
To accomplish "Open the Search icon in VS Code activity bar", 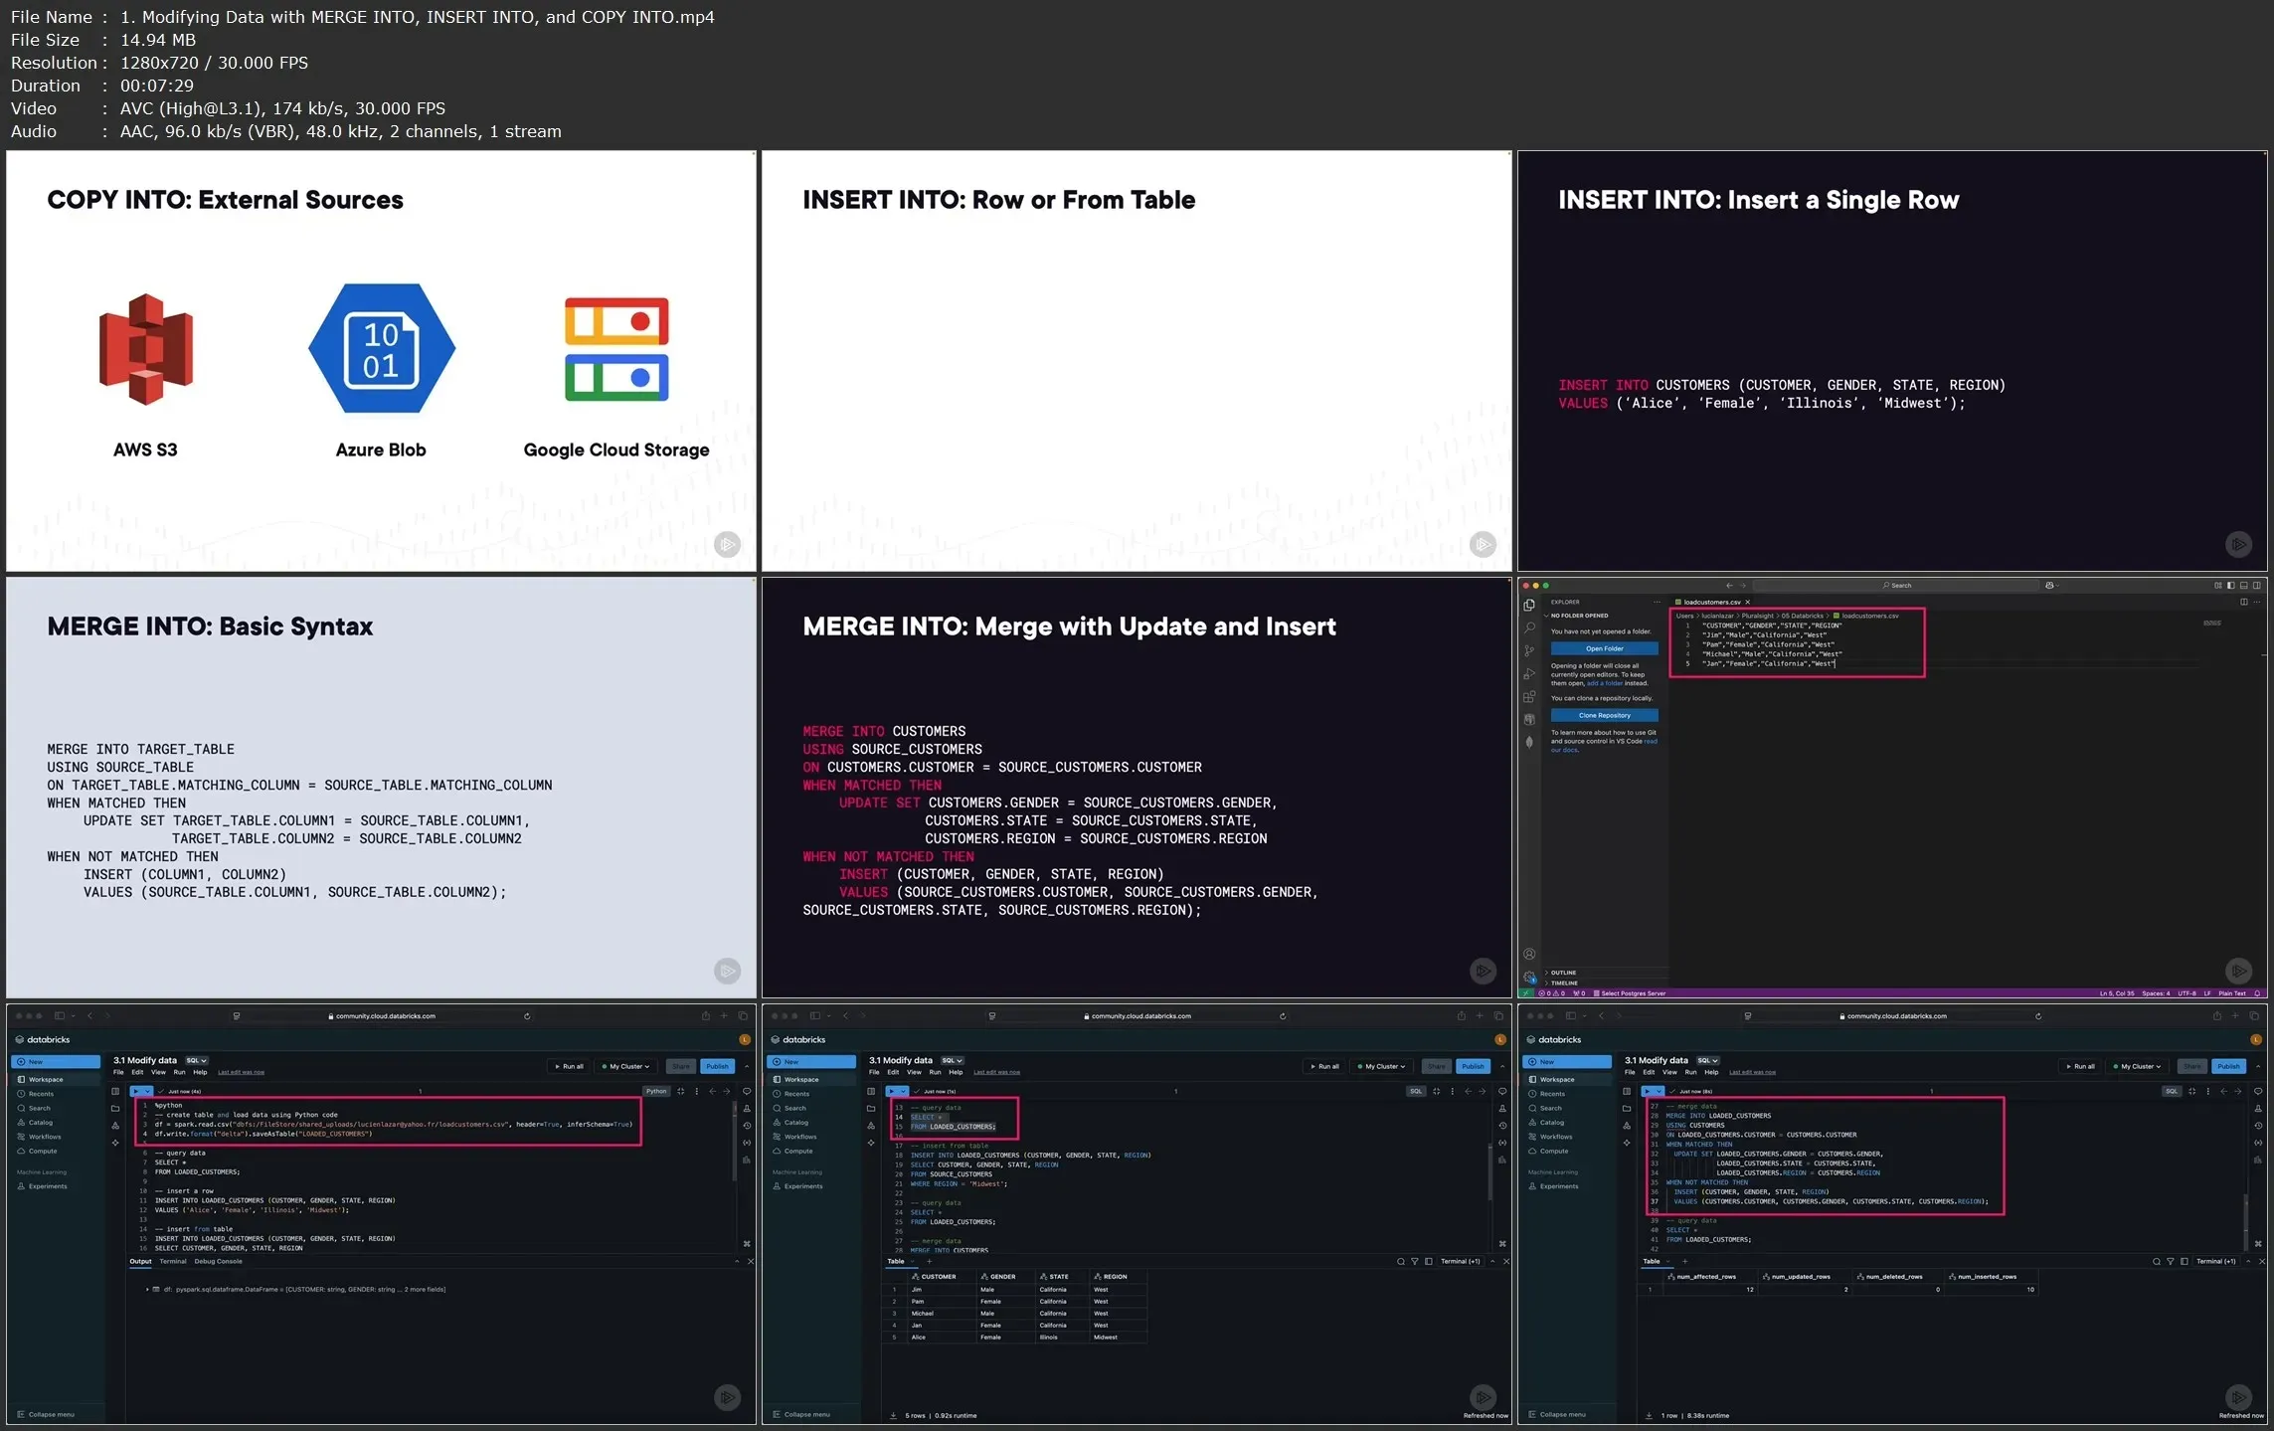I will (x=1529, y=627).
